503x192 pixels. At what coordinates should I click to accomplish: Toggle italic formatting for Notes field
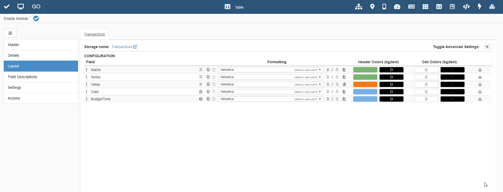332,77
